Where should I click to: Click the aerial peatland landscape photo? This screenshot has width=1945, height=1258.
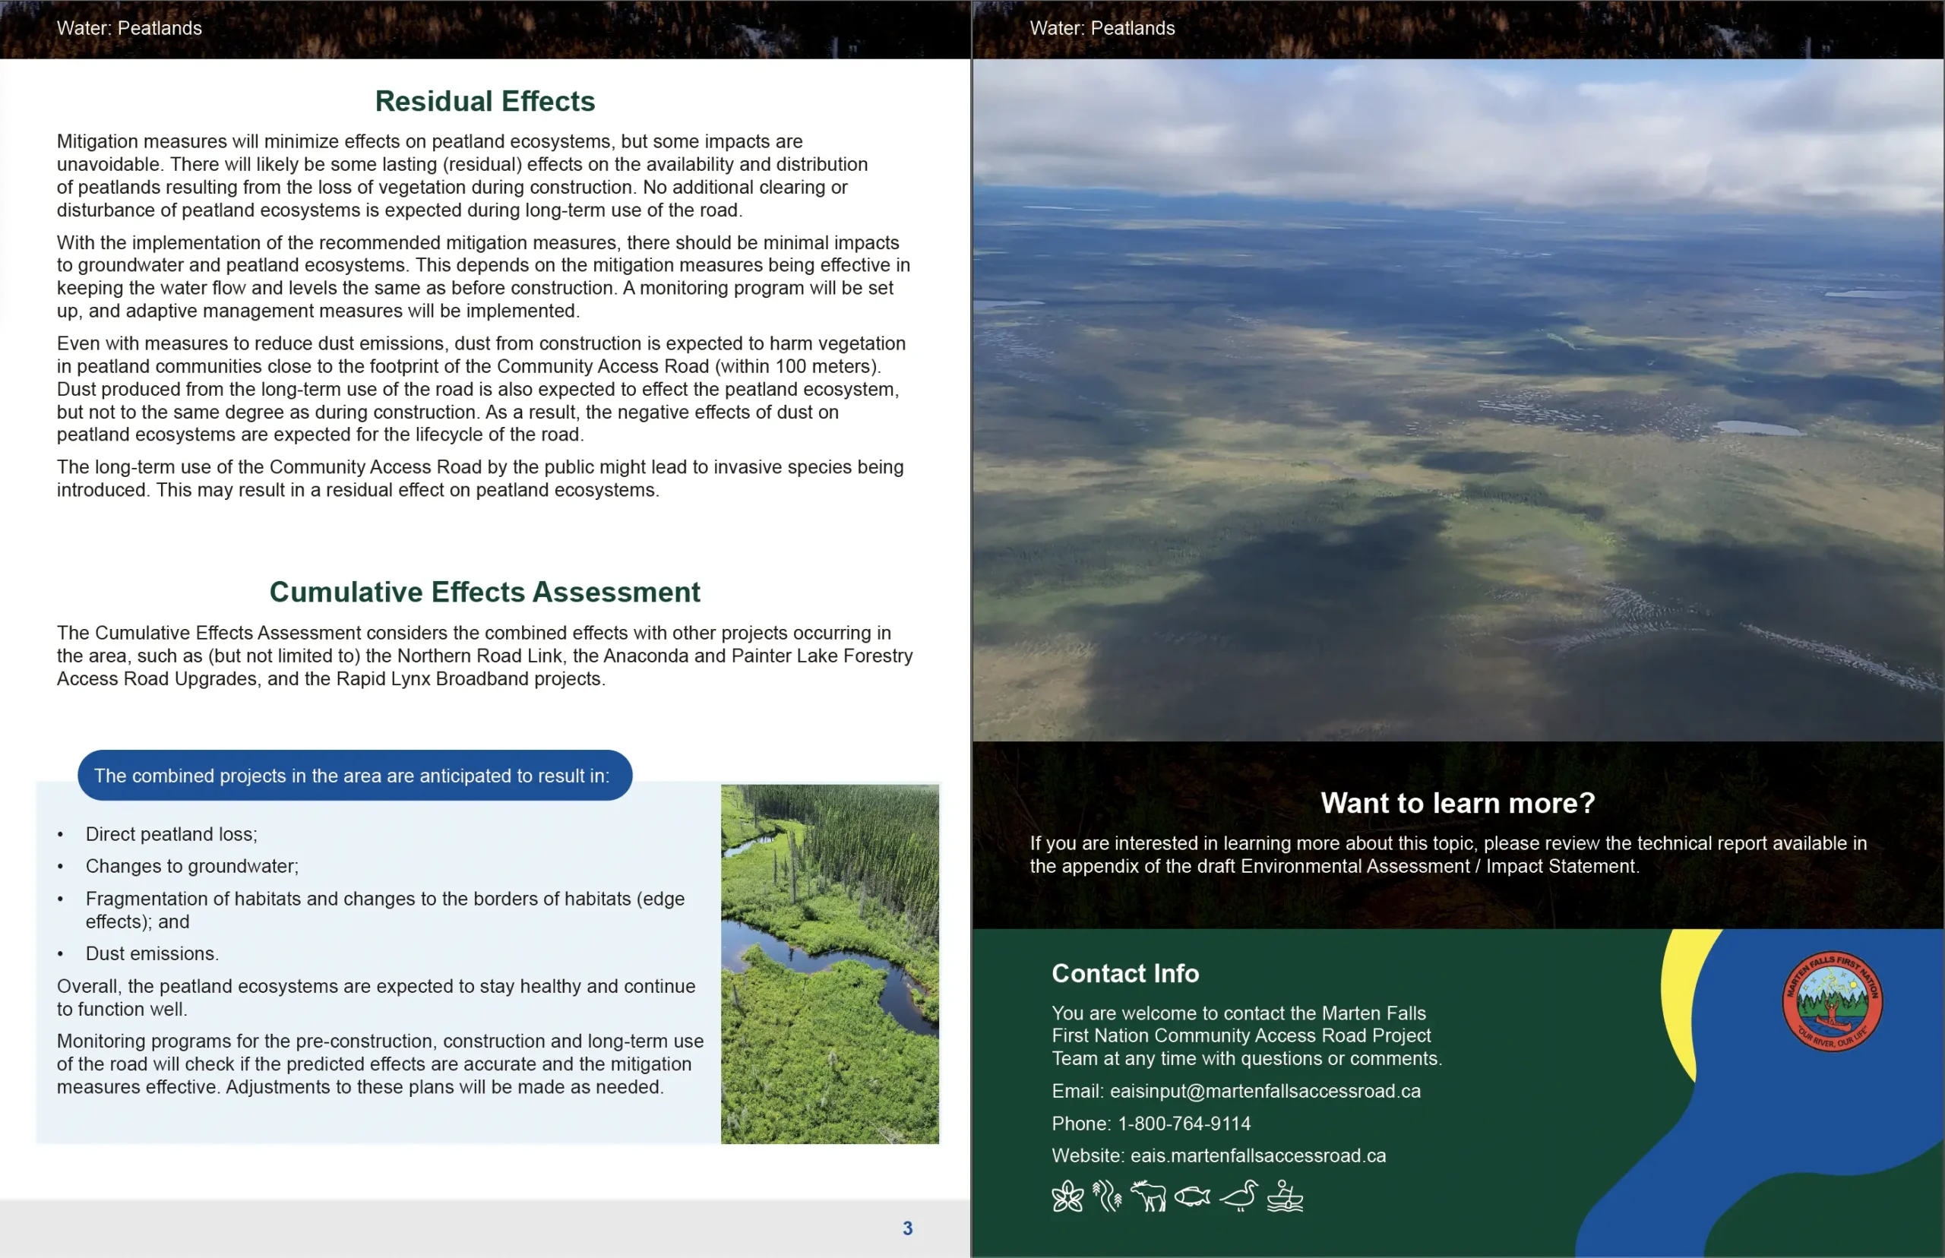[x=1457, y=400]
